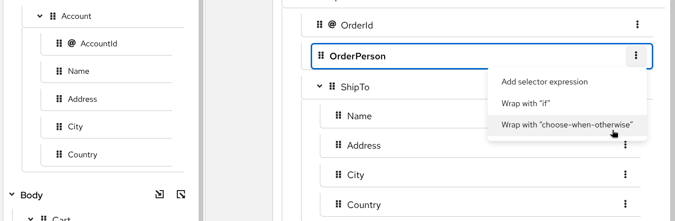The image size is (675, 221).
Task: Open kebab menu for City target field
Action: pos(625,174)
